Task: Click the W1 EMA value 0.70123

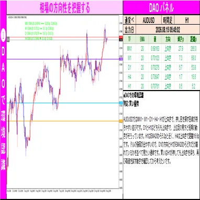Action: point(155,58)
